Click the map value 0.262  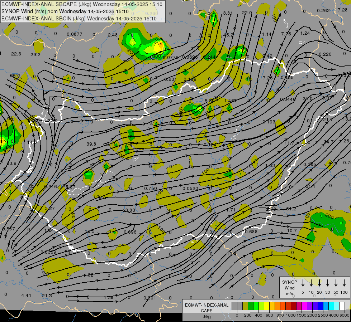coord(323,10)
